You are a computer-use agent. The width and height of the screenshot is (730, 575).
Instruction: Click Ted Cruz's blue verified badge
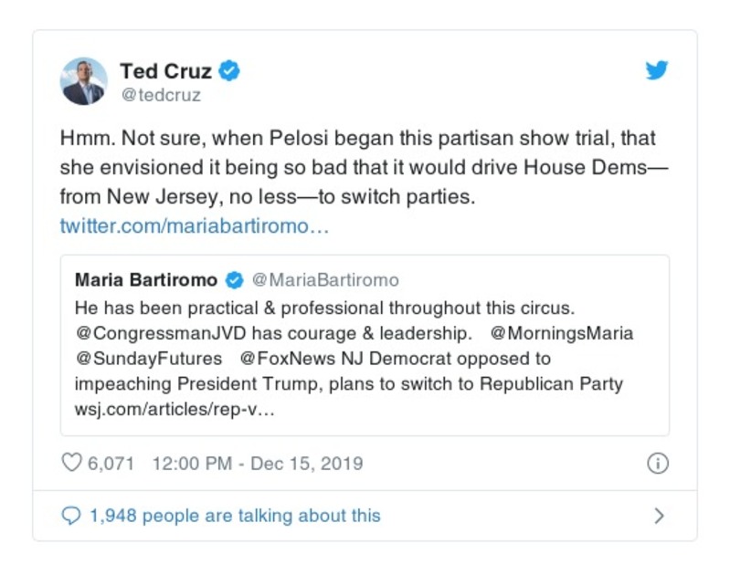coord(231,70)
